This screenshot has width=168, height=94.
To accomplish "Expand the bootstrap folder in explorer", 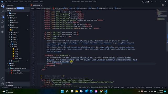I will 15,23.
